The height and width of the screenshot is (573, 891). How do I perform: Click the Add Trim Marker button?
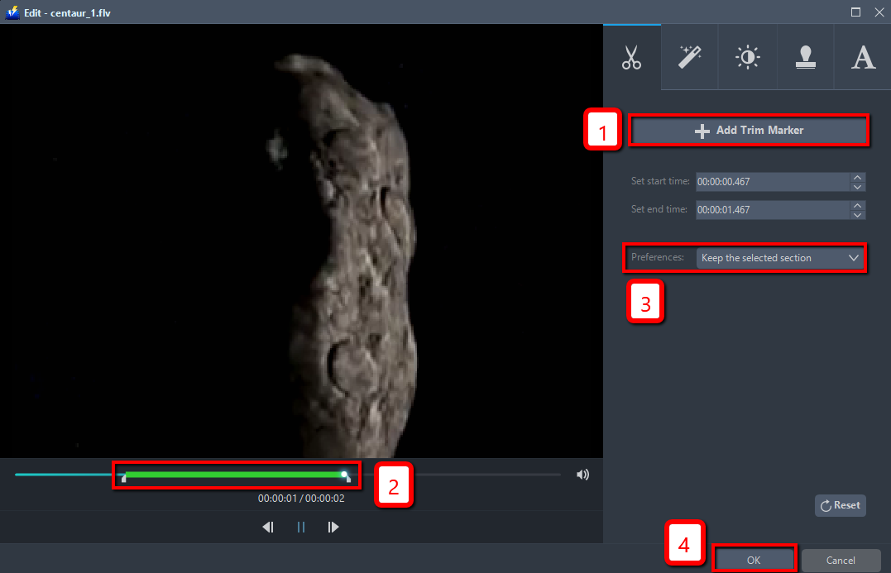point(749,130)
